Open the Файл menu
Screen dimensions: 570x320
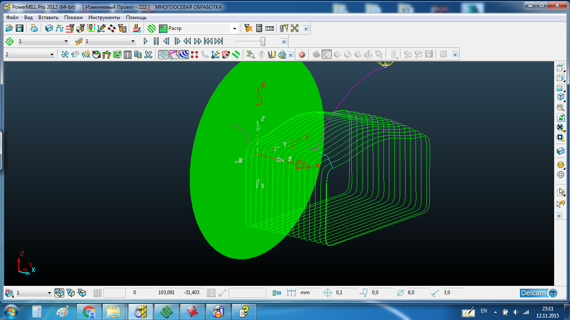[x=12, y=17]
